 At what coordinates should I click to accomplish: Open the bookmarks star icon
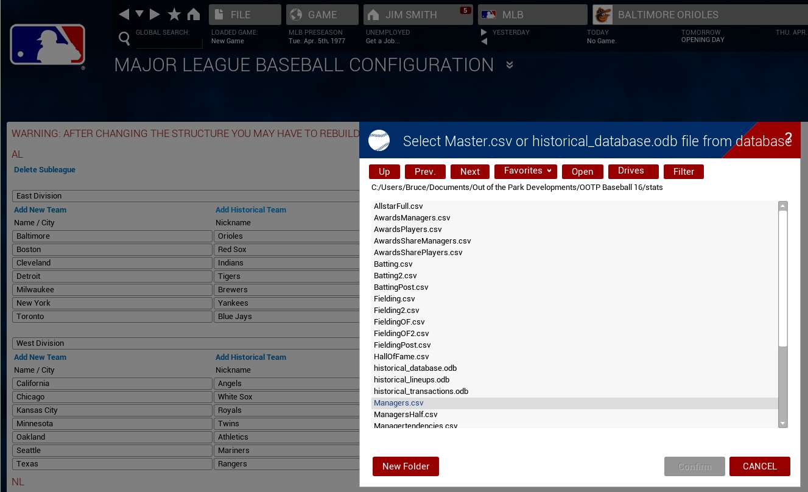click(x=174, y=15)
